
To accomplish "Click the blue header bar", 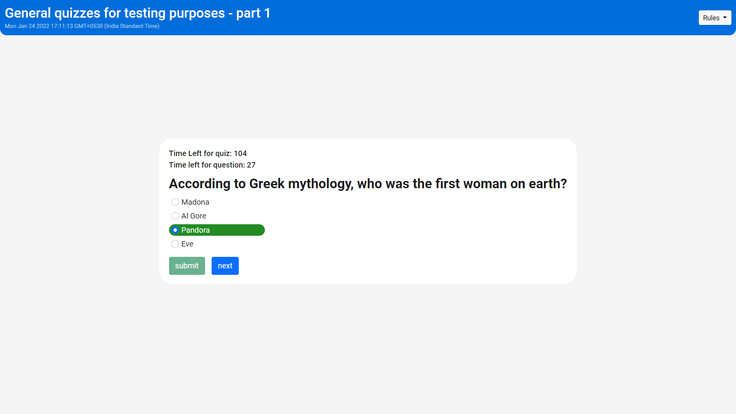I will pyautogui.click(x=422, y=17).
